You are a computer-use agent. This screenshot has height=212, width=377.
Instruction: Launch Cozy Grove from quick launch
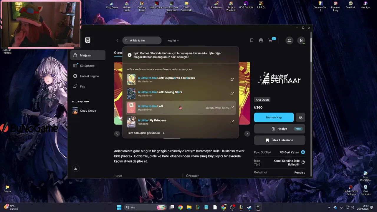point(88,111)
